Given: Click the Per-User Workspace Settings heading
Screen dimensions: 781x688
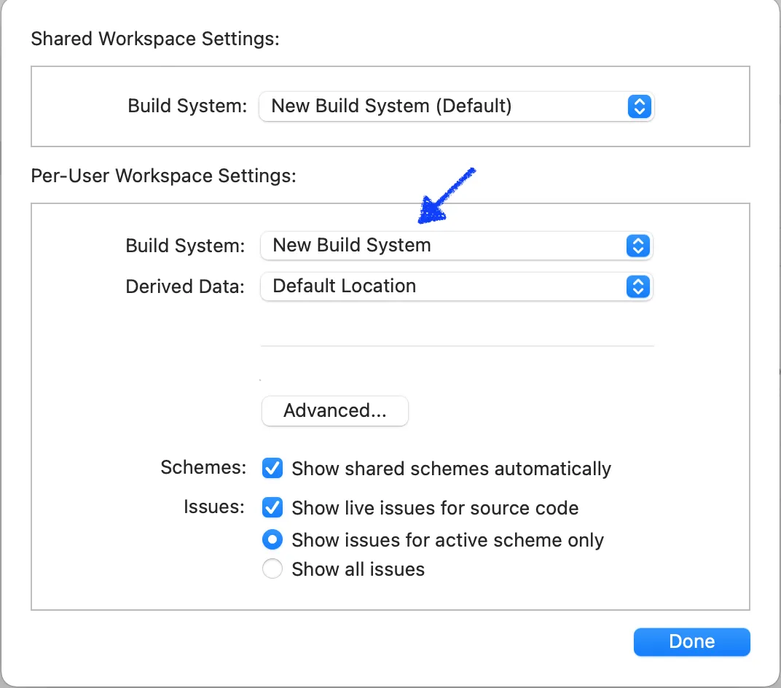Looking at the screenshot, I should (x=163, y=176).
